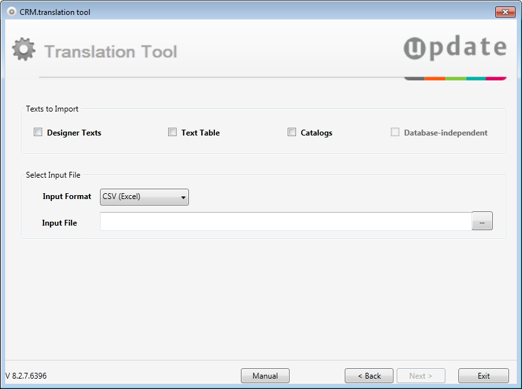
Task: Click the Designer Texts label
Action: (74, 133)
